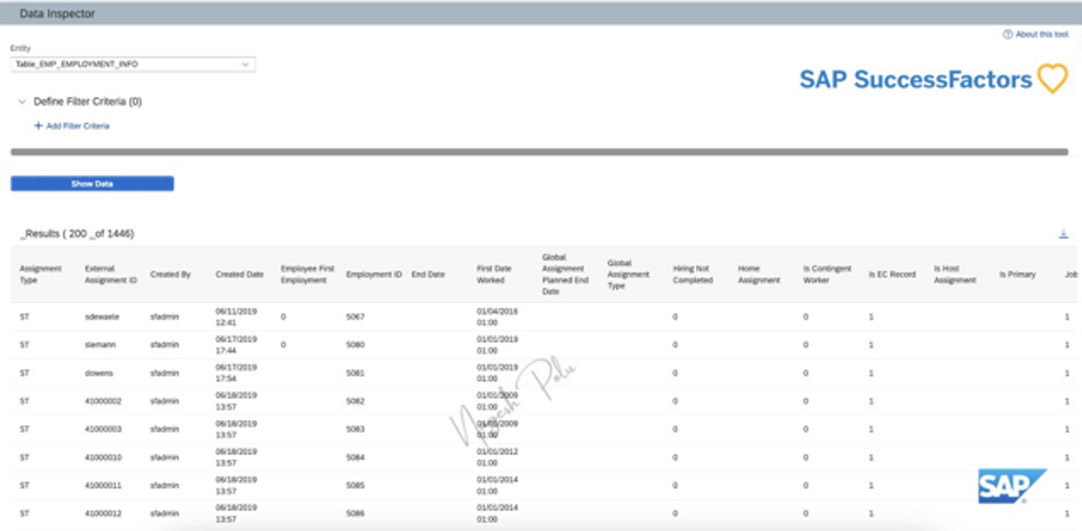Collapse the Define Filter Criteria section
Image resolution: width=1082 pixels, height=531 pixels.
[x=22, y=101]
